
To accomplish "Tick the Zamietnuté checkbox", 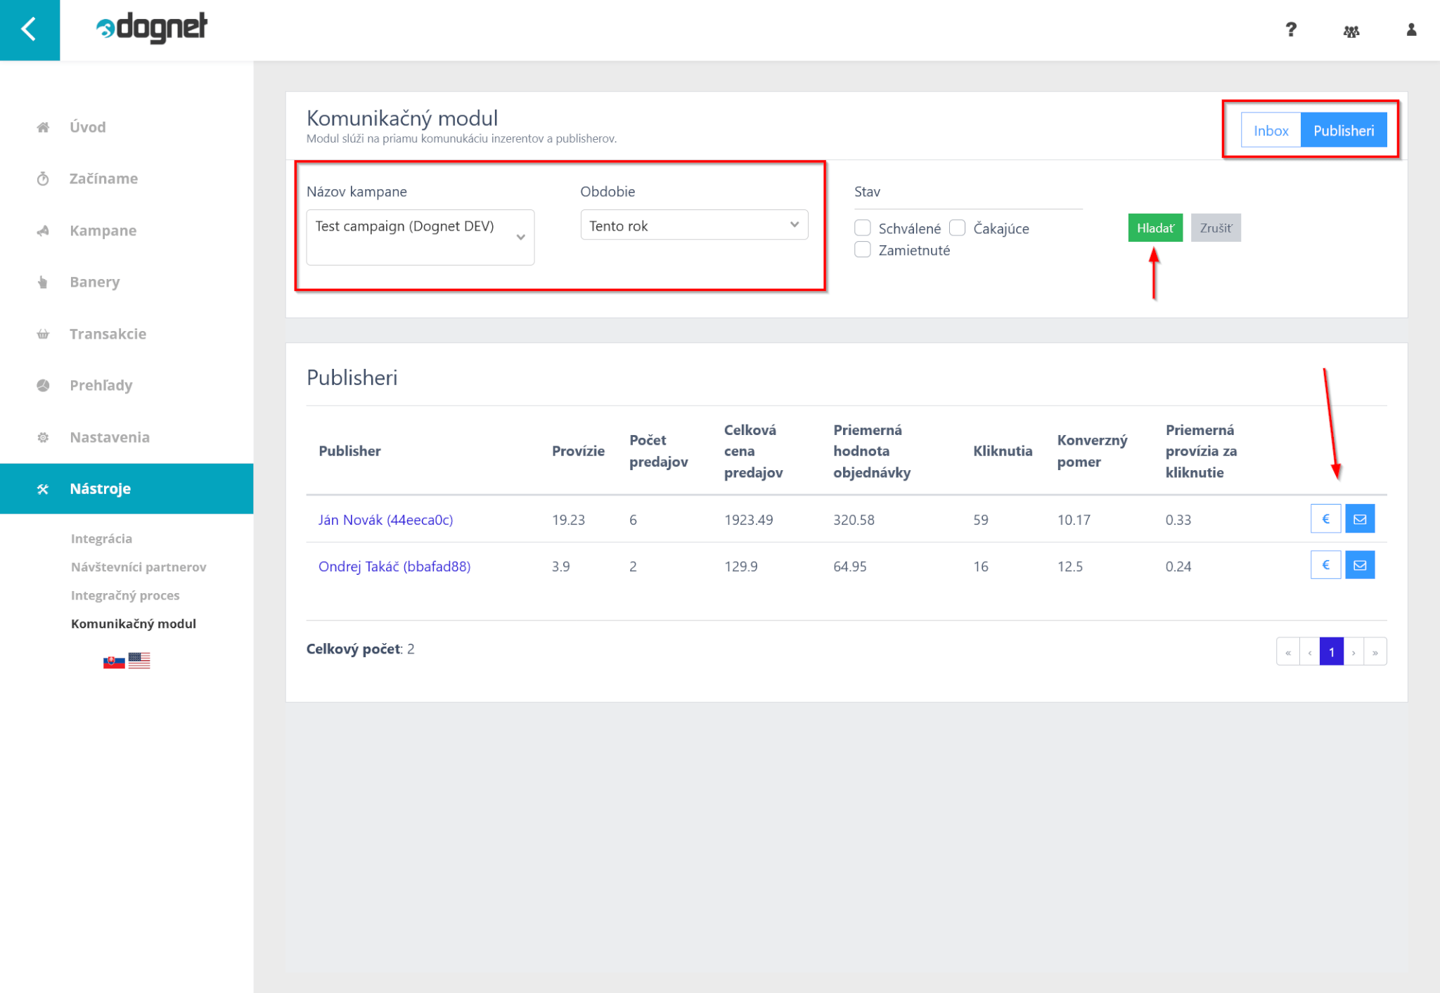I will pyautogui.click(x=863, y=249).
